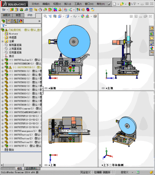
Task: Click the Rebuild traffic light icon
Action: coord(129,4)
